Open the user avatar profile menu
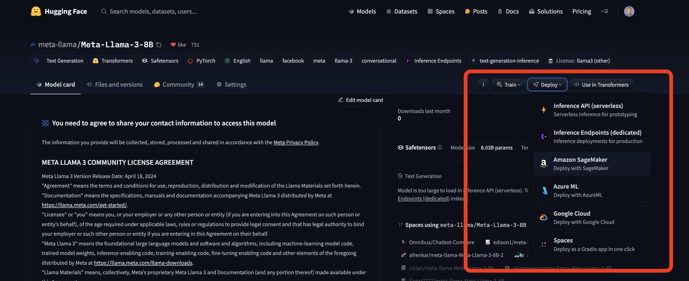The width and height of the screenshot is (689, 281). point(629,11)
